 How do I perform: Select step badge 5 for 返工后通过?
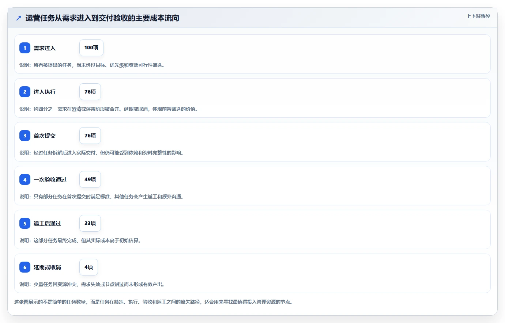[x=25, y=223]
